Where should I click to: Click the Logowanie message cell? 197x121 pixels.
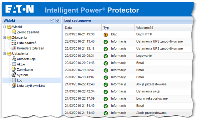click(x=144, y=56)
